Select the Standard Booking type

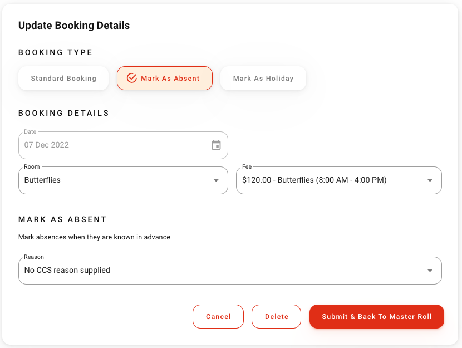63,79
